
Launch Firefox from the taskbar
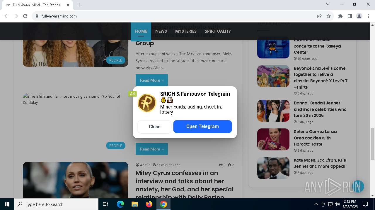pyautogui.click(x=149, y=204)
